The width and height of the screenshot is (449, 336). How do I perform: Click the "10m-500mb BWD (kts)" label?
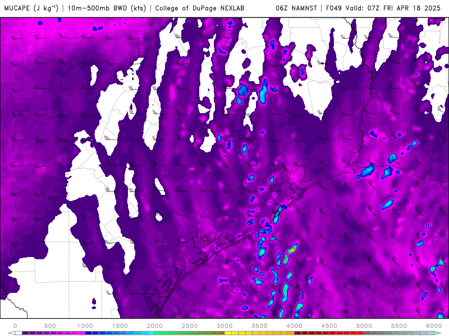(107, 8)
